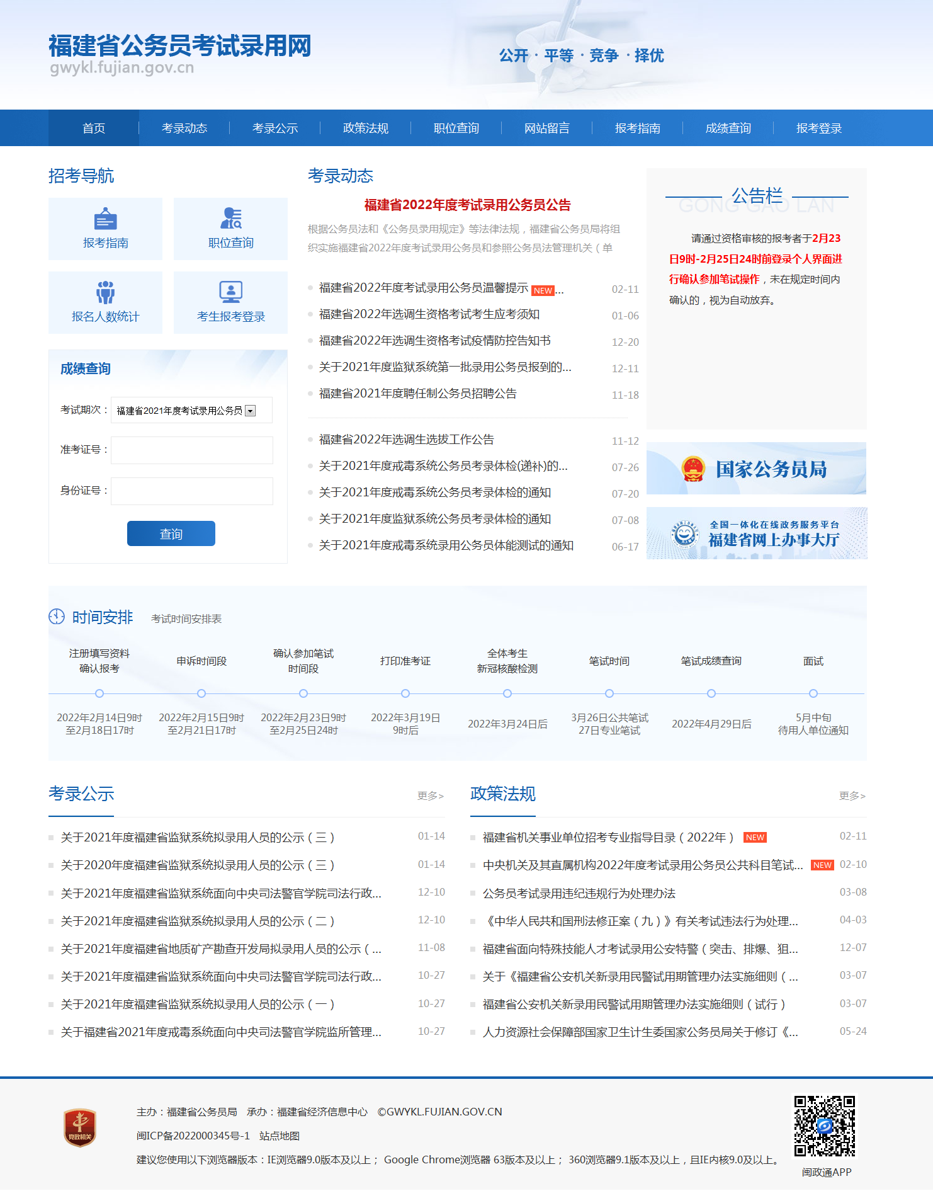
Task: Click the 闽政通APP QR code
Action: click(x=825, y=1126)
